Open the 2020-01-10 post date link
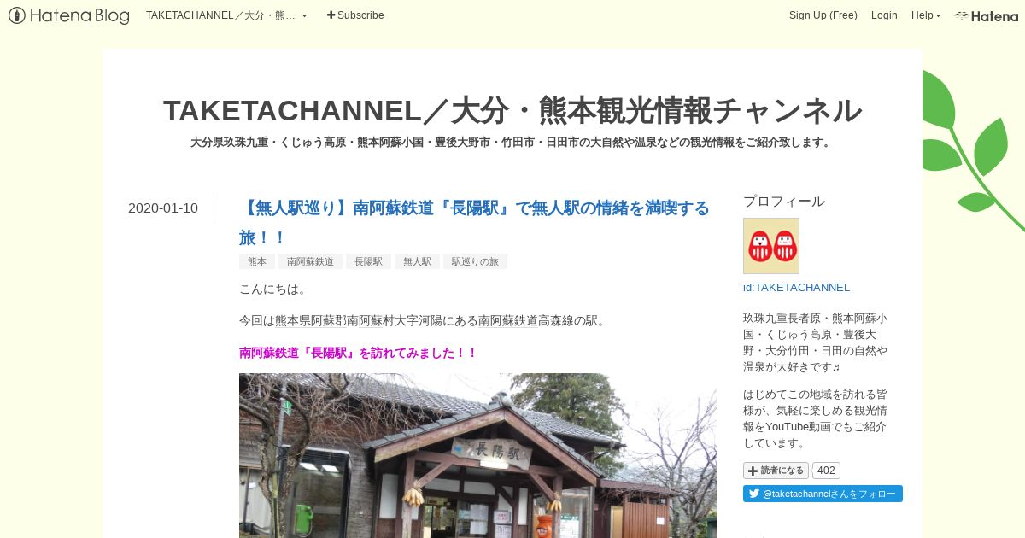 (163, 208)
